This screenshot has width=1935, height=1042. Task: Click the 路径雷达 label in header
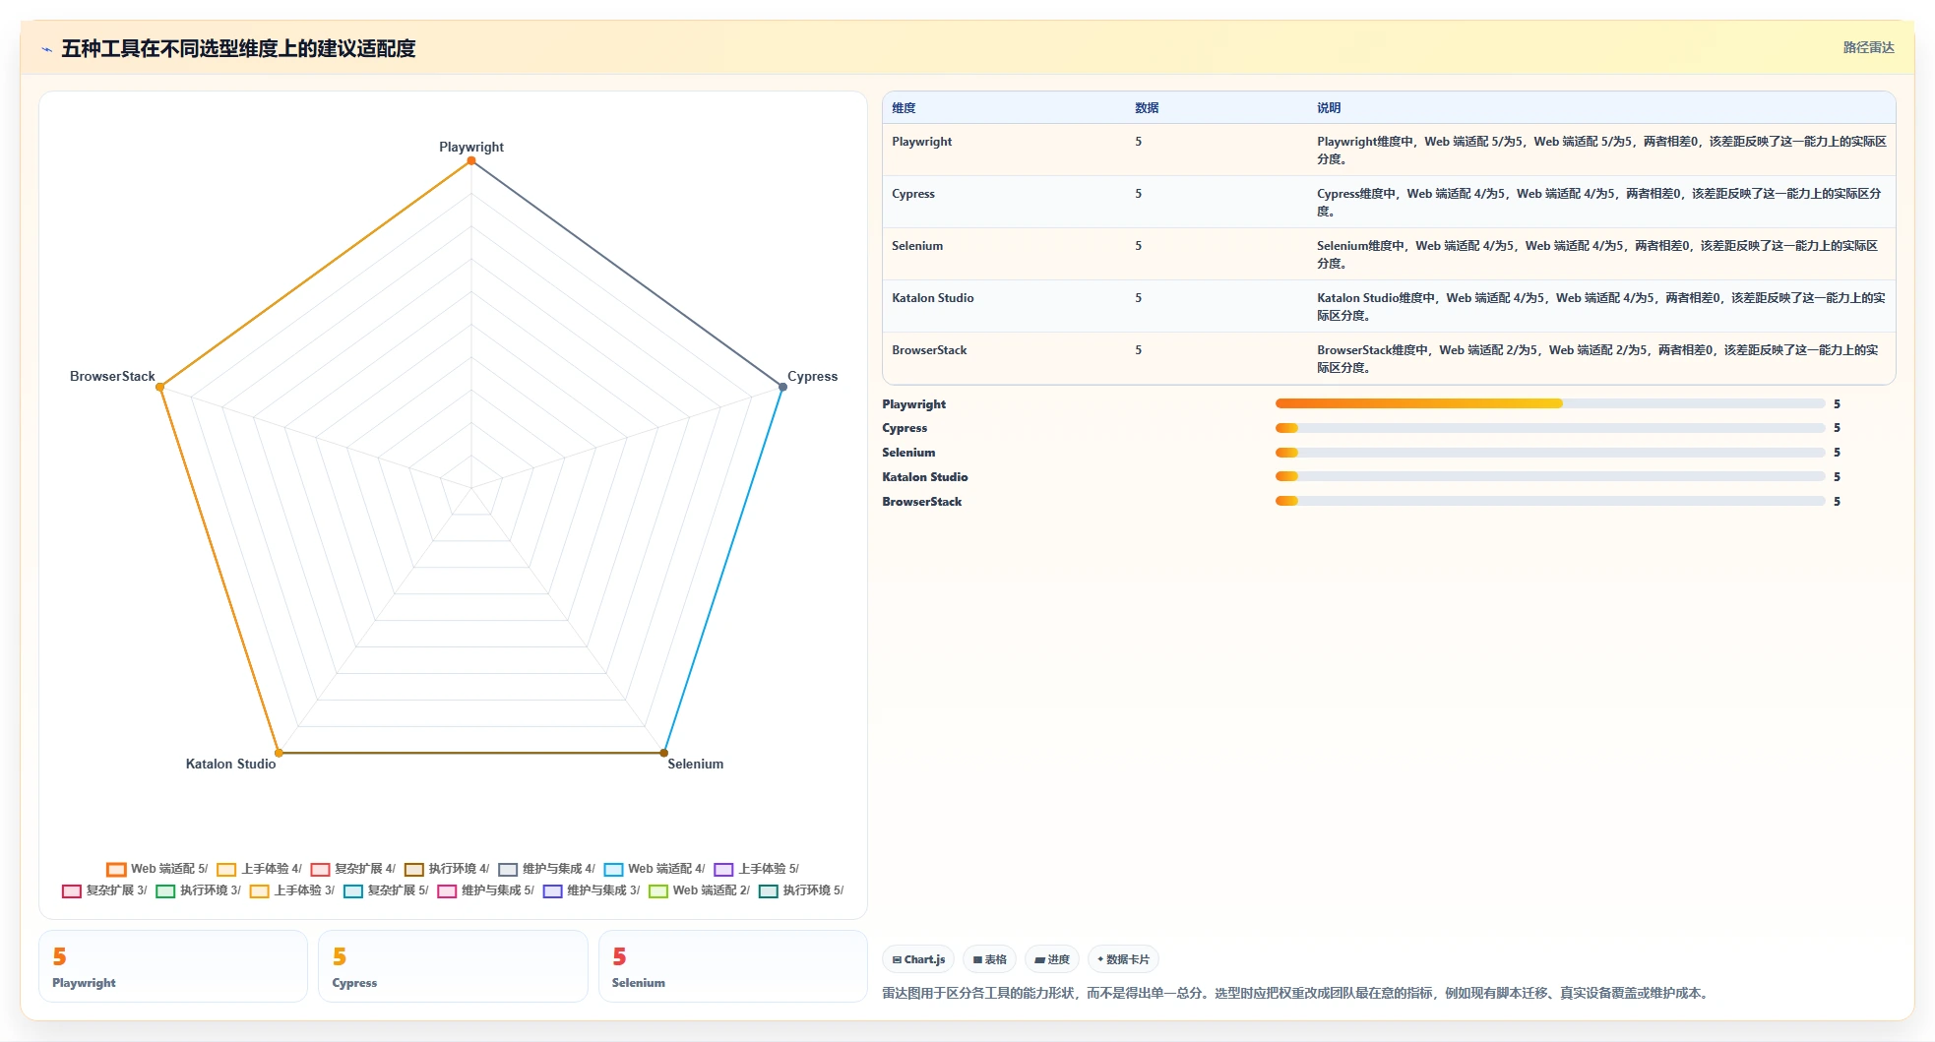click(x=1868, y=47)
